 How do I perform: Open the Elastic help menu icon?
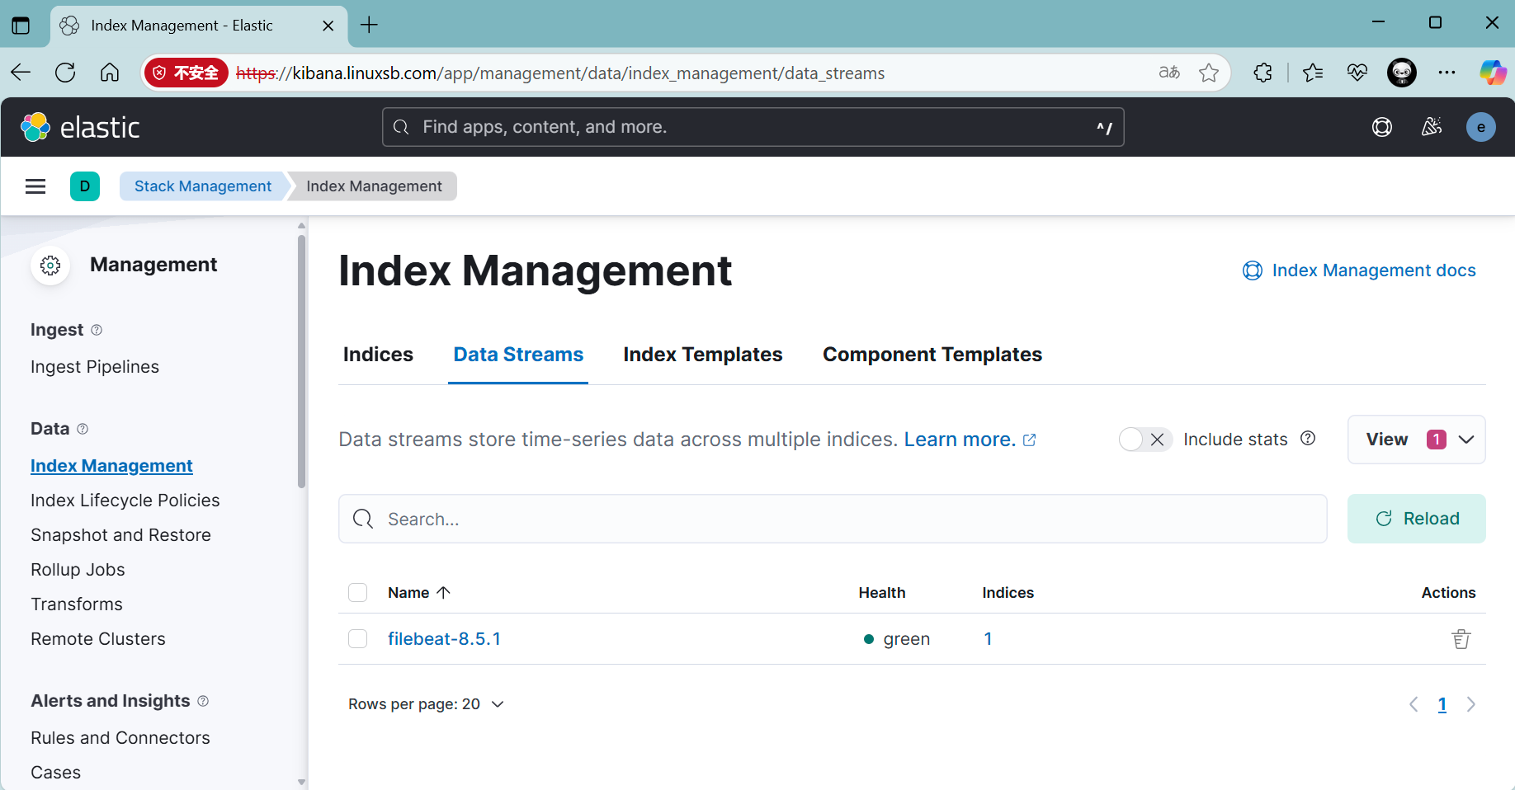click(x=1381, y=127)
